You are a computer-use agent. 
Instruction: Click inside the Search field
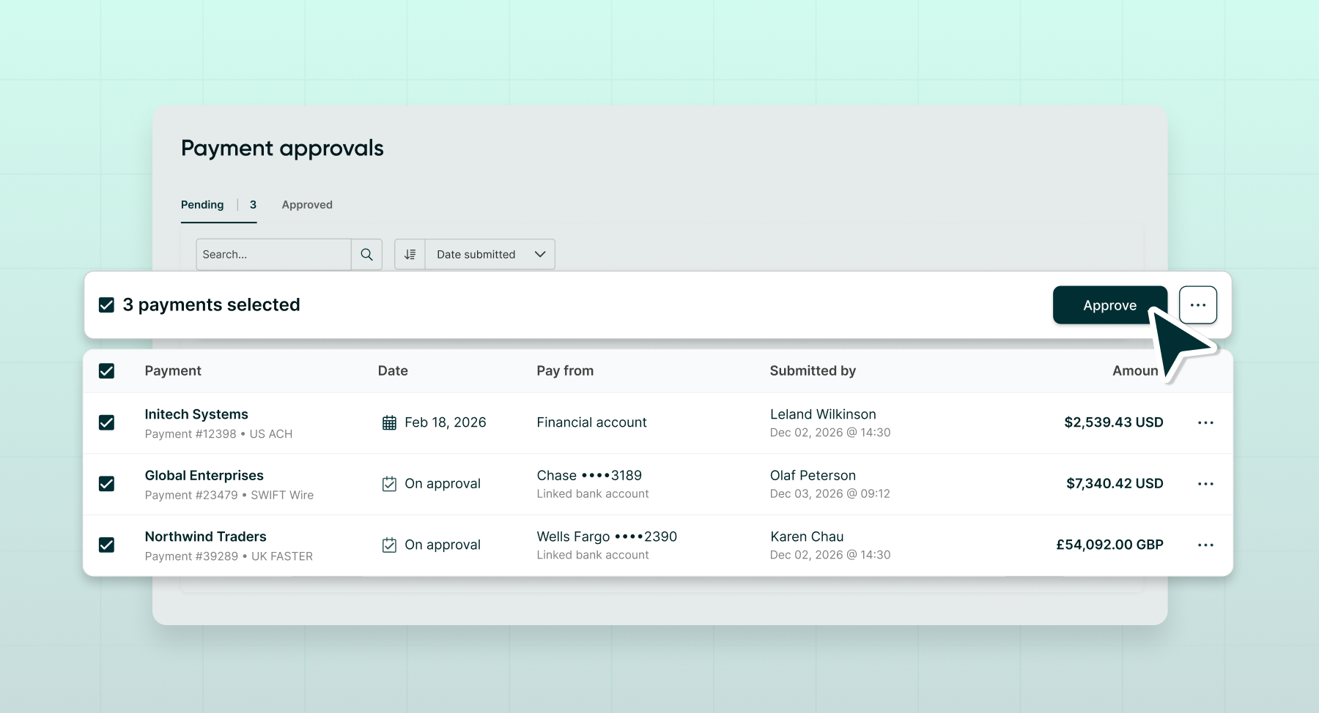(x=271, y=254)
